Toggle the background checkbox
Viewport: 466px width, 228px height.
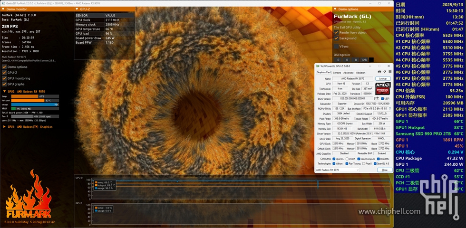pos(336,38)
